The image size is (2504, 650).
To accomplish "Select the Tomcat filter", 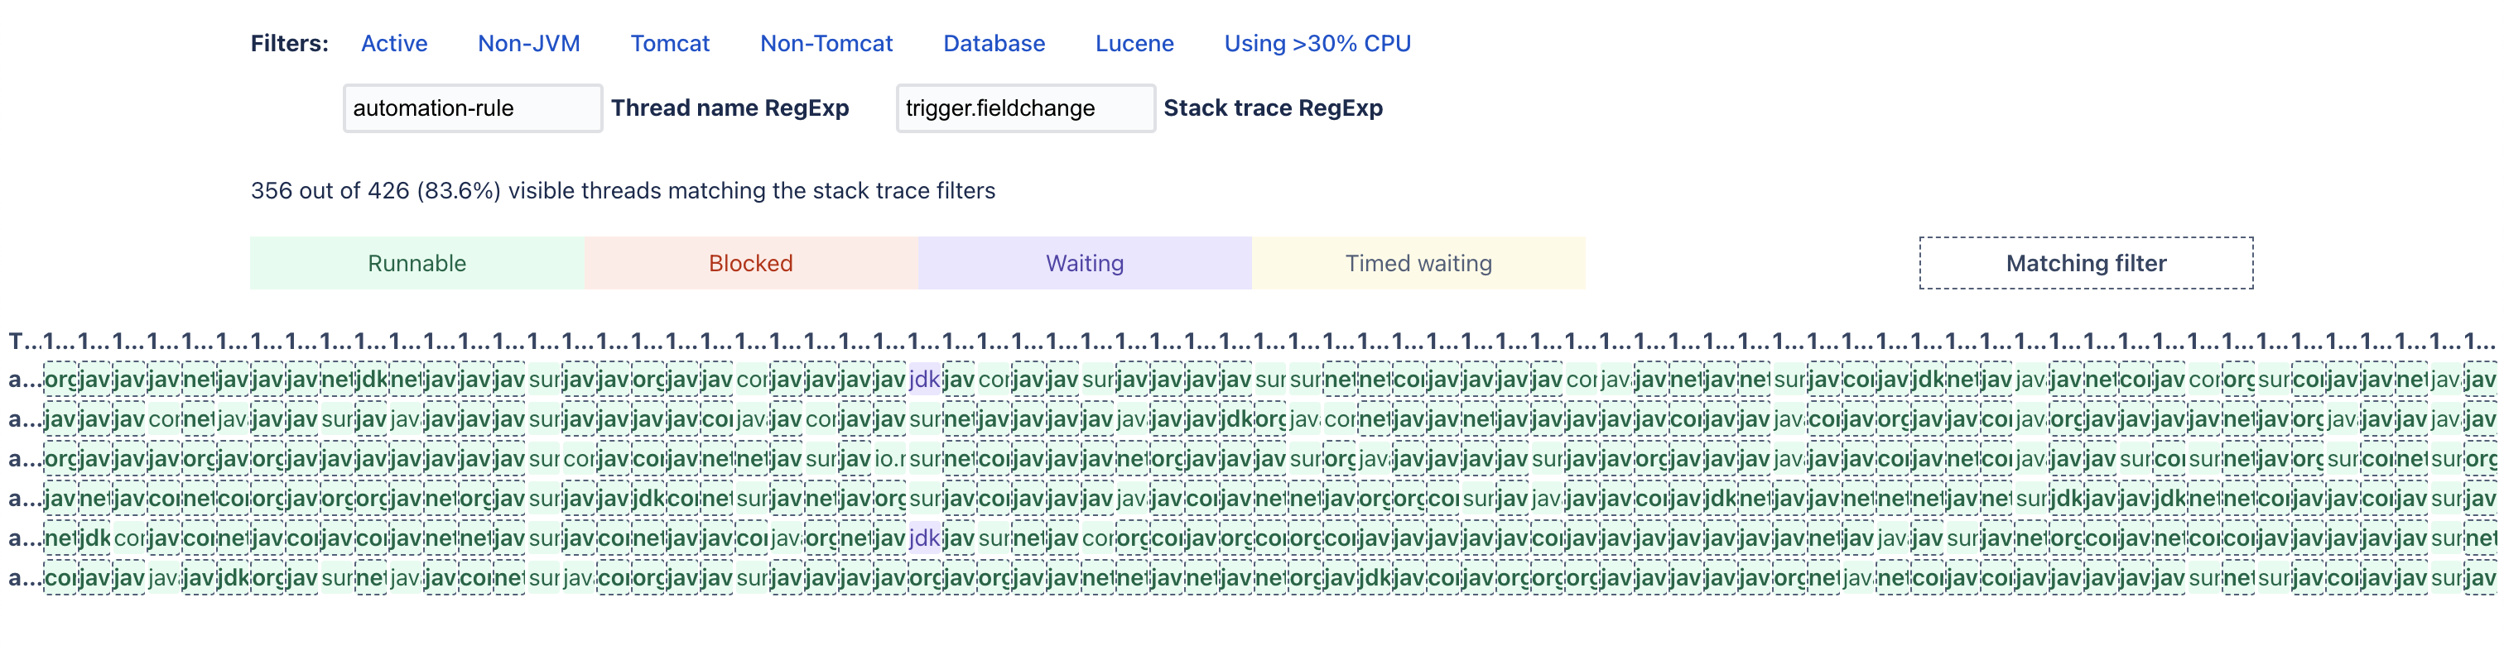I will pyautogui.click(x=670, y=44).
